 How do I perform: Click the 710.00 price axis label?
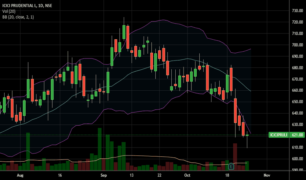click(297, 33)
